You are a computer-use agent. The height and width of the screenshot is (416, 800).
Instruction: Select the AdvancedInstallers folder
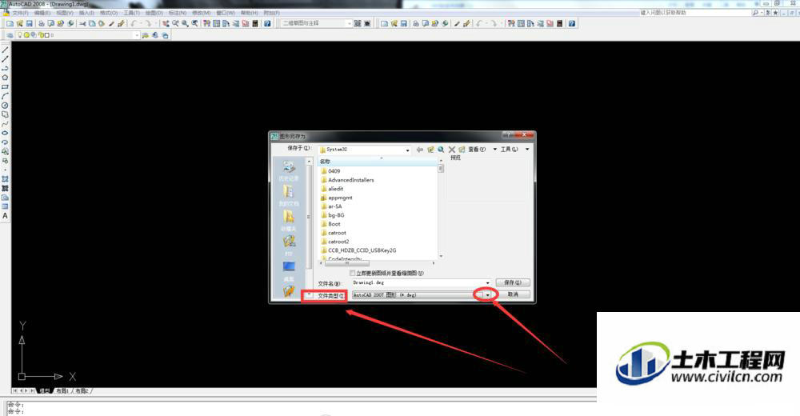(x=347, y=180)
